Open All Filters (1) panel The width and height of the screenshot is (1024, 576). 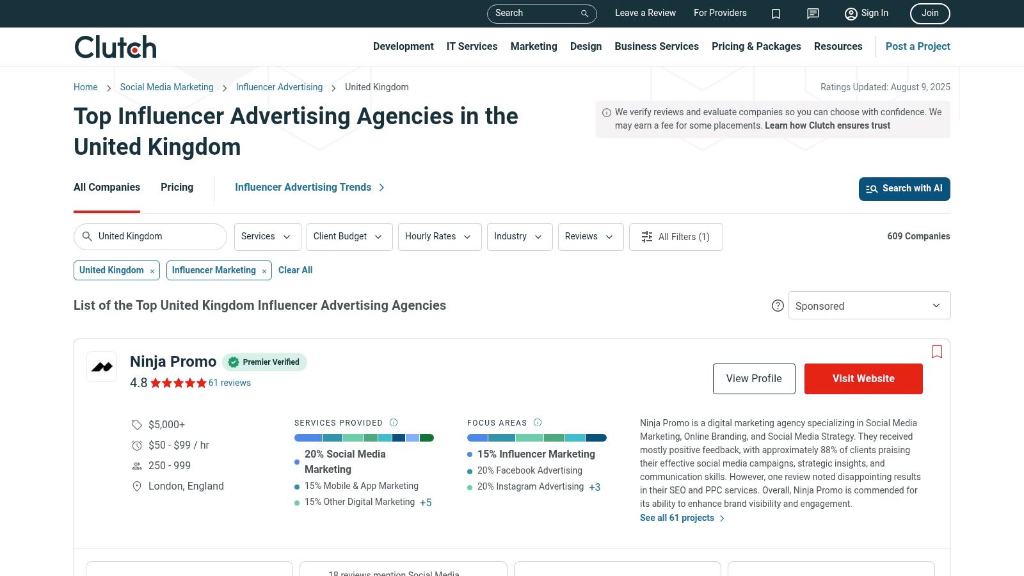point(676,237)
